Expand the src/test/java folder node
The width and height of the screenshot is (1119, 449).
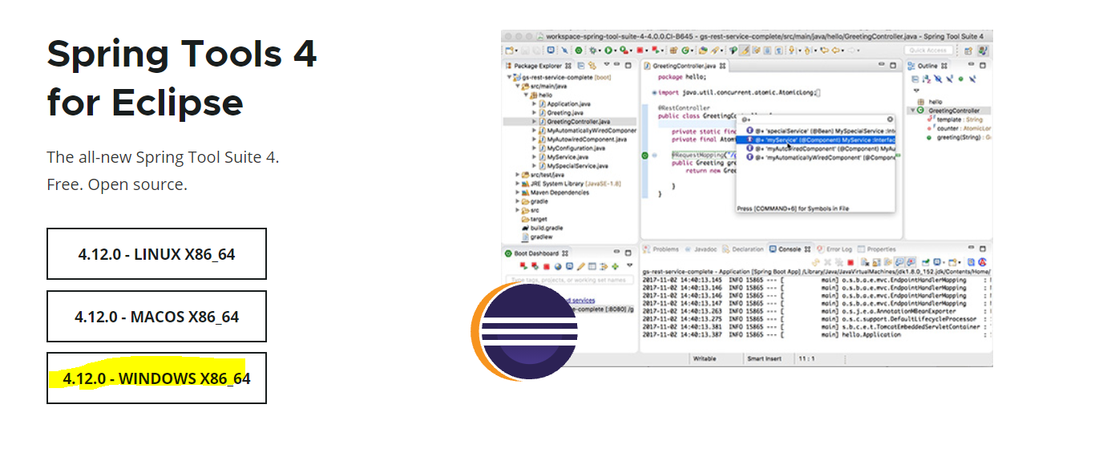[517, 174]
